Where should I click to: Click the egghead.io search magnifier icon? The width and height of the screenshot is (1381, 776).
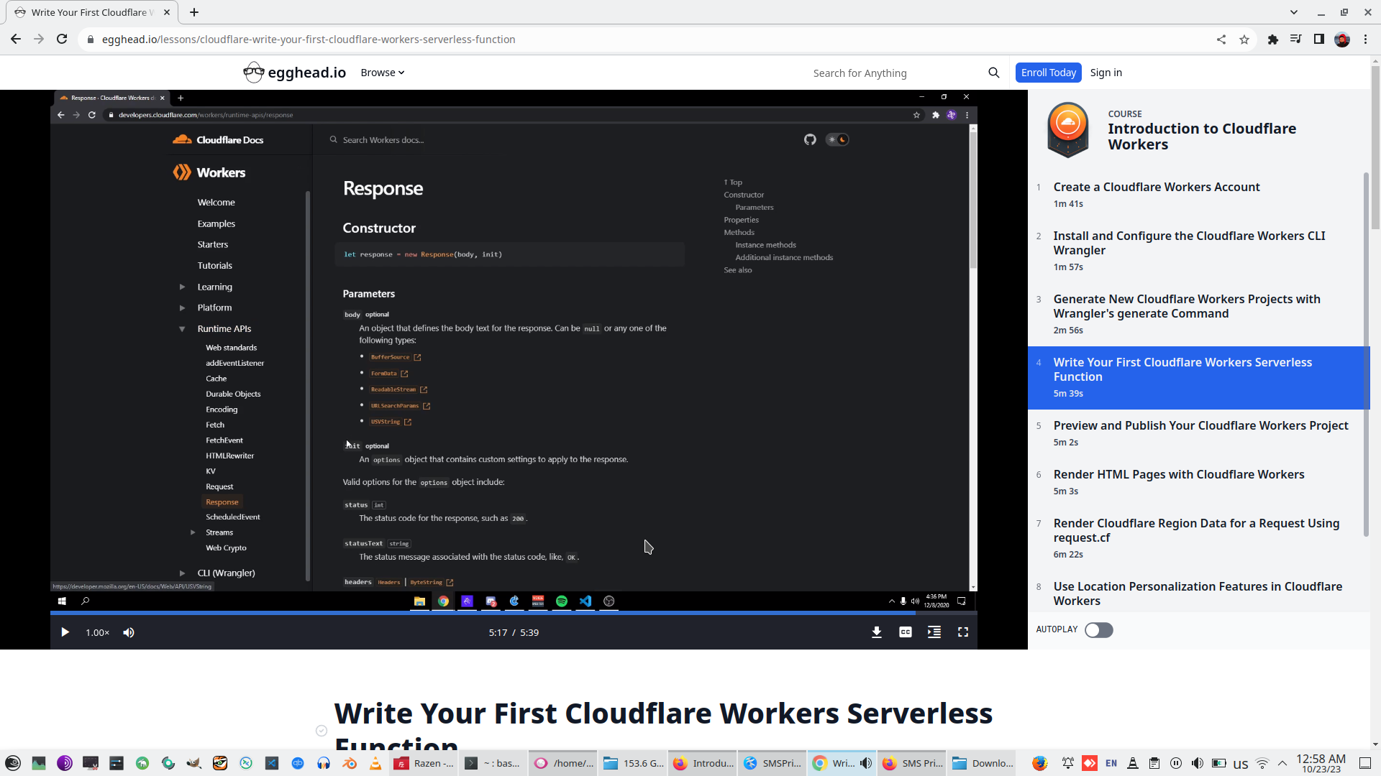click(x=993, y=73)
